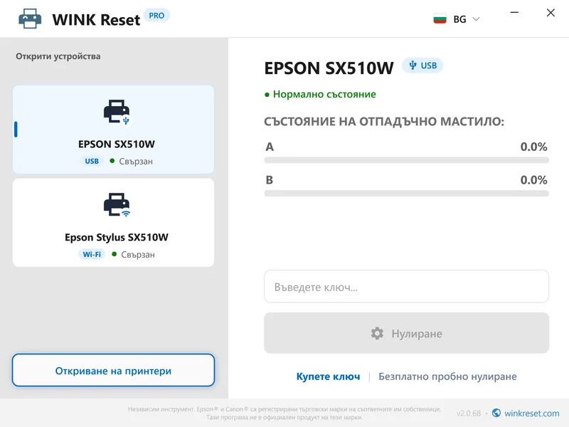Click the waste ink counter A progress bar
Image resolution: width=569 pixels, height=427 pixels.
[x=406, y=160]
